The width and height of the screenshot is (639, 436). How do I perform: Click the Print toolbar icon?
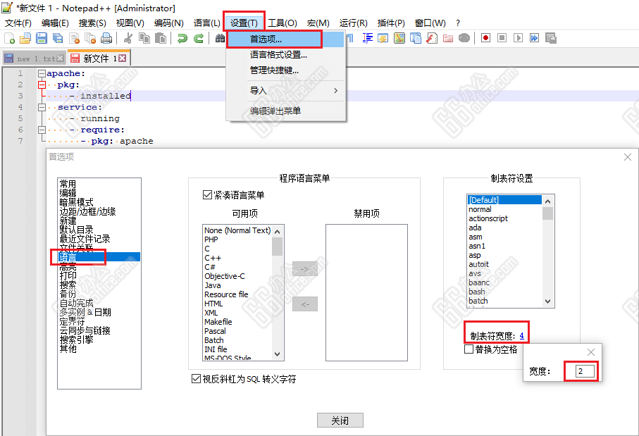click(x=106, y=38)
